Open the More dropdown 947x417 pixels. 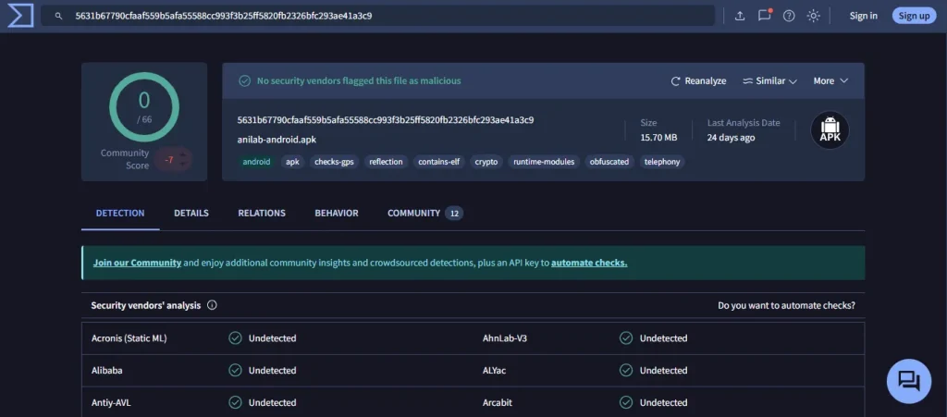point(830,80)
